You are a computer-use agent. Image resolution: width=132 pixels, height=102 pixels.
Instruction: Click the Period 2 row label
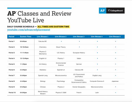[12, 47]
